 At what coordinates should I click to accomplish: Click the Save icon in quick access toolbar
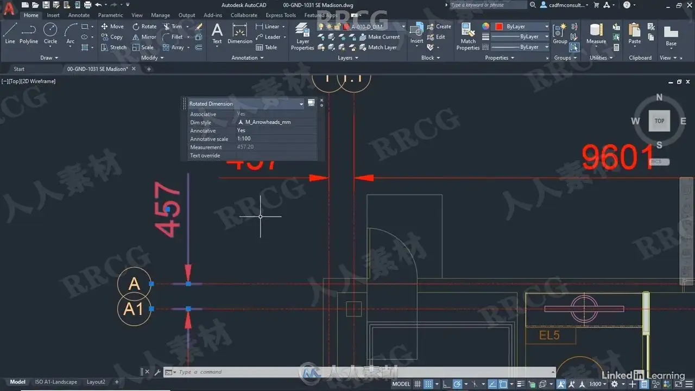coord(46,5)
